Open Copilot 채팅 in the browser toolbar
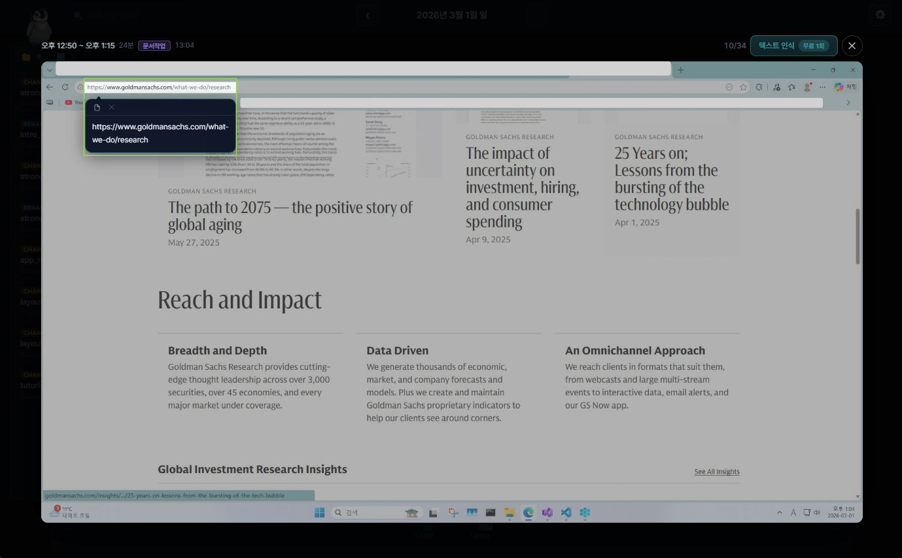Screen dimensions: 902x558 point(845,87)
